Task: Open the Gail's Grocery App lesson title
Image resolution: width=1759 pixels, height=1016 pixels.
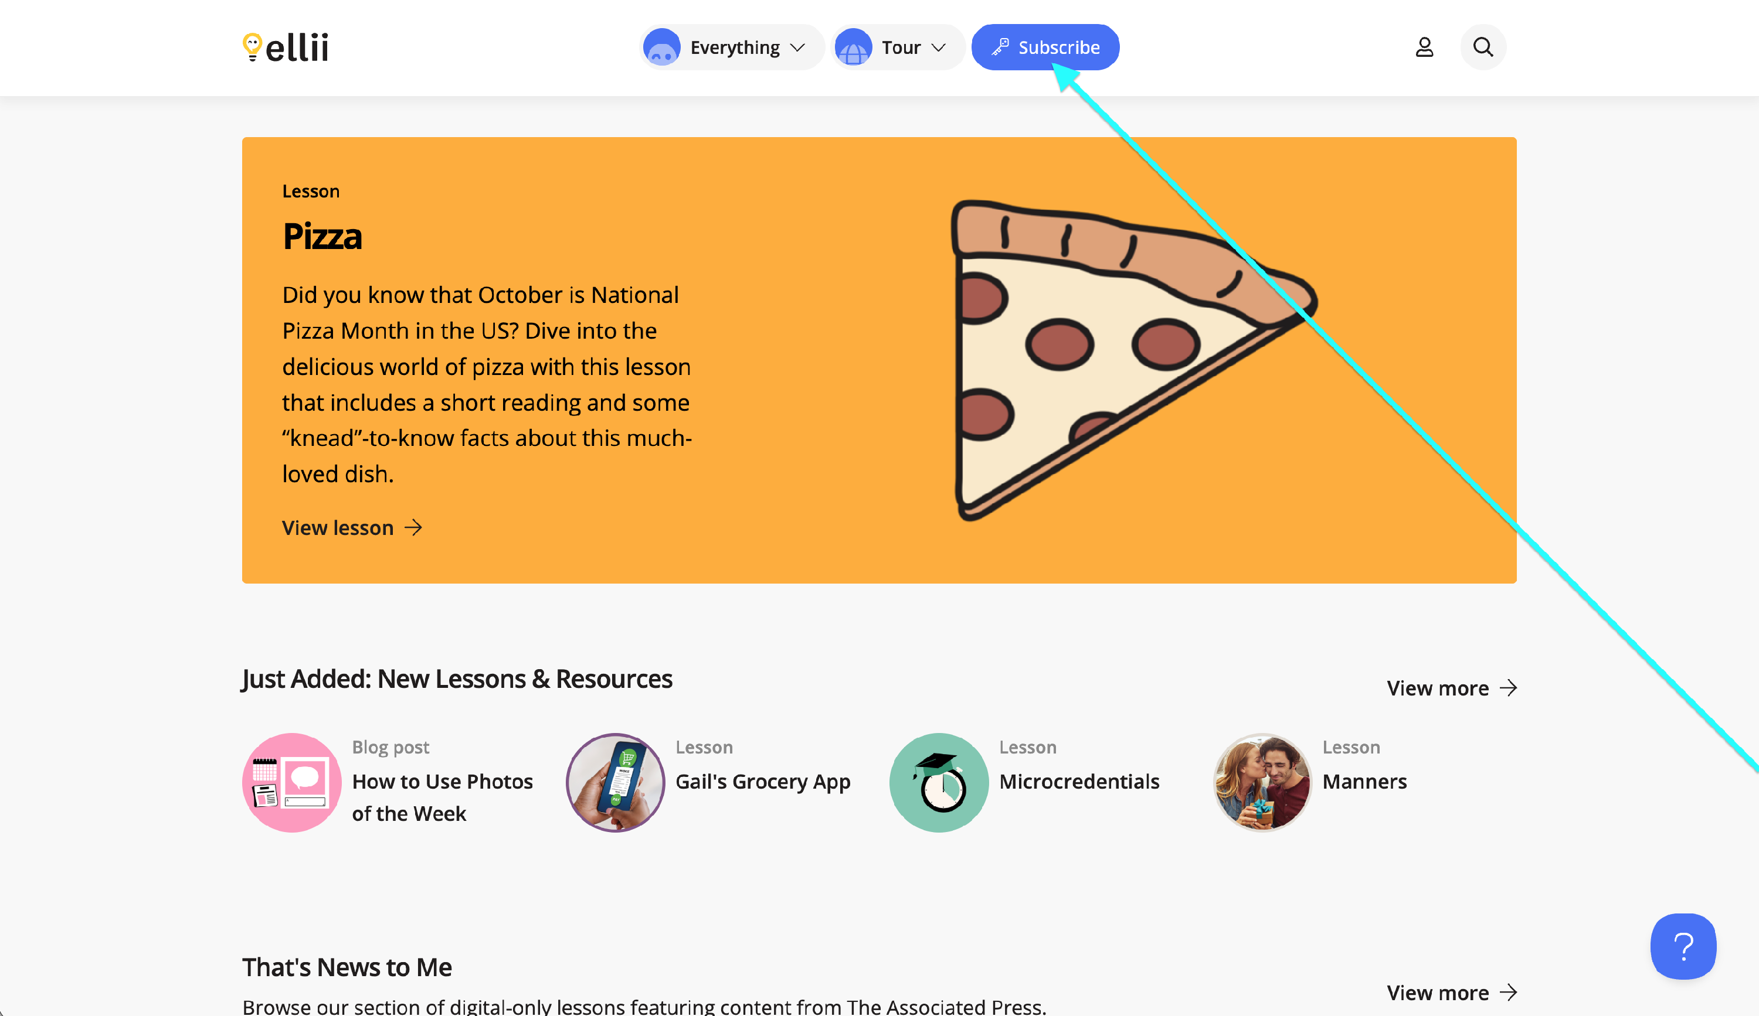Action: pos(762,782)
